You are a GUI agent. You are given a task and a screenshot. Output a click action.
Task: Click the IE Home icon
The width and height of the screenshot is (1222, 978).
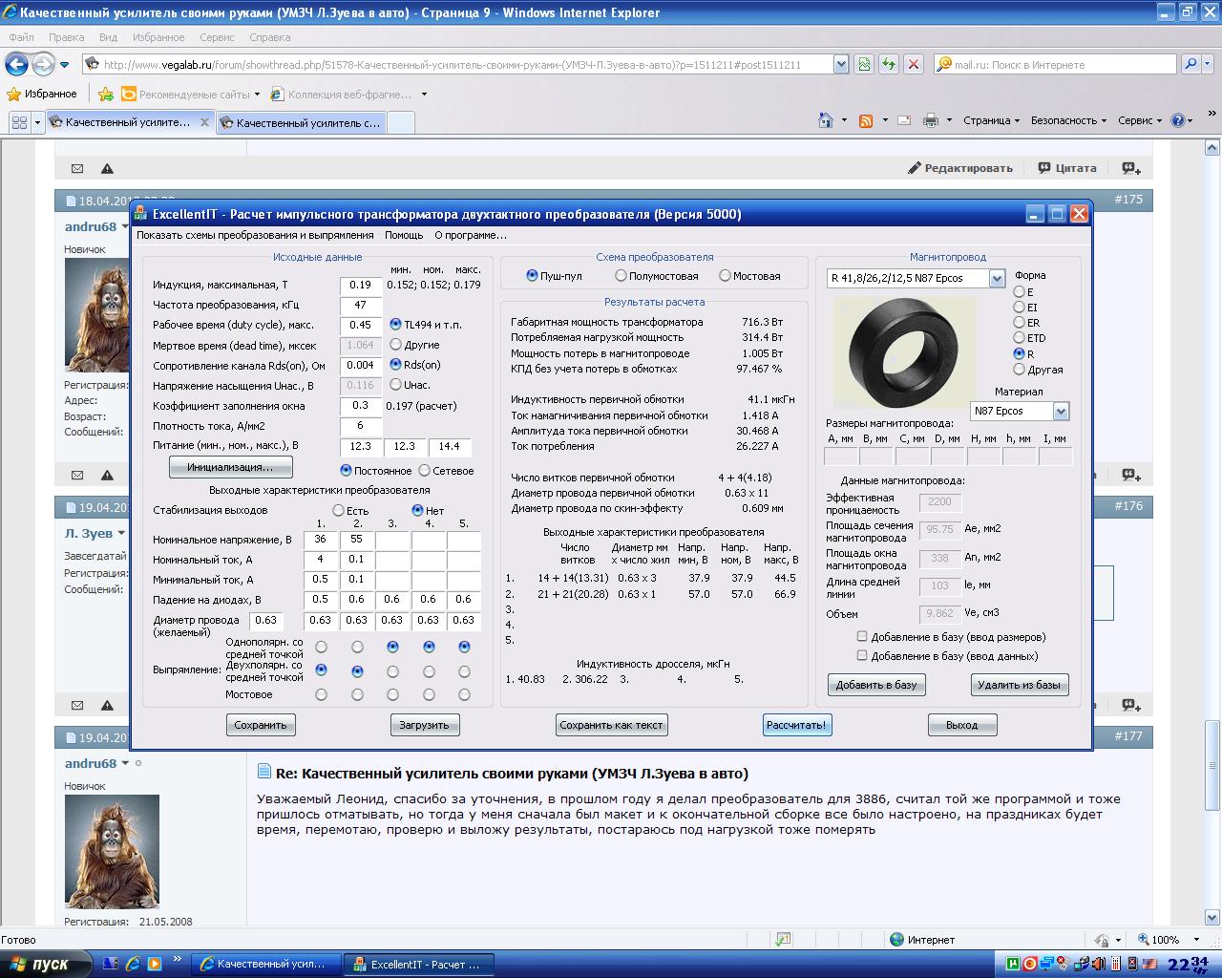coord(826,120)
